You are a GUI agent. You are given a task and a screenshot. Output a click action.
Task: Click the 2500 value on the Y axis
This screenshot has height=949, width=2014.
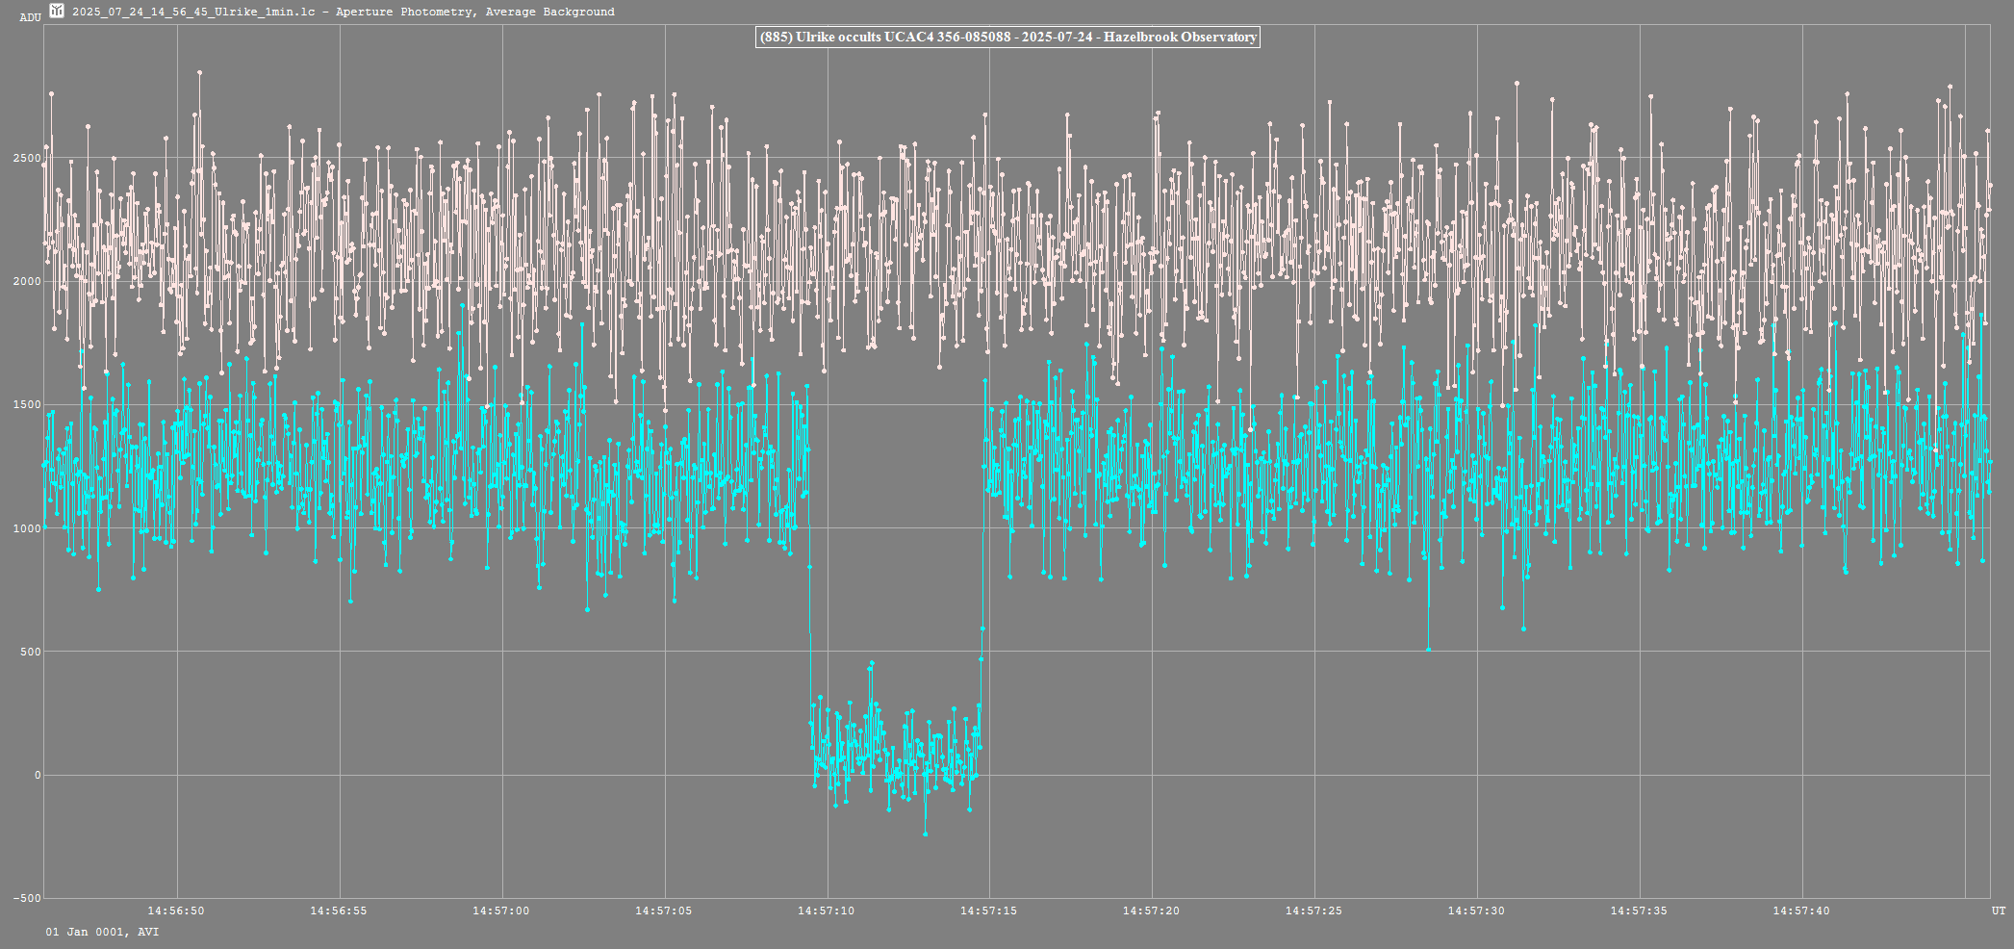point(28,158)
